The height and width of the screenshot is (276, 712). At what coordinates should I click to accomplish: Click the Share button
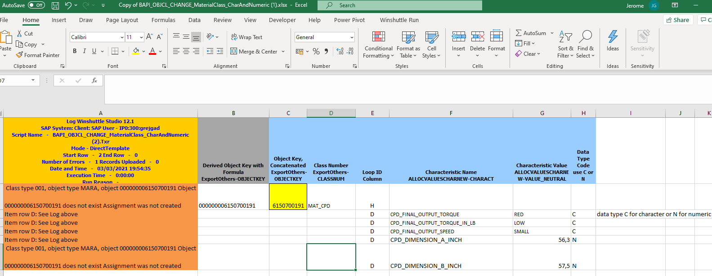coord(677,20)
